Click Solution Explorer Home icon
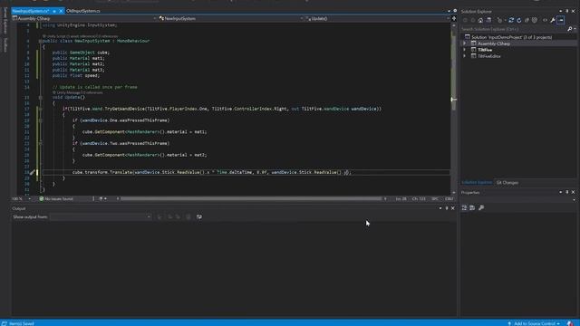 pos(480,20)
